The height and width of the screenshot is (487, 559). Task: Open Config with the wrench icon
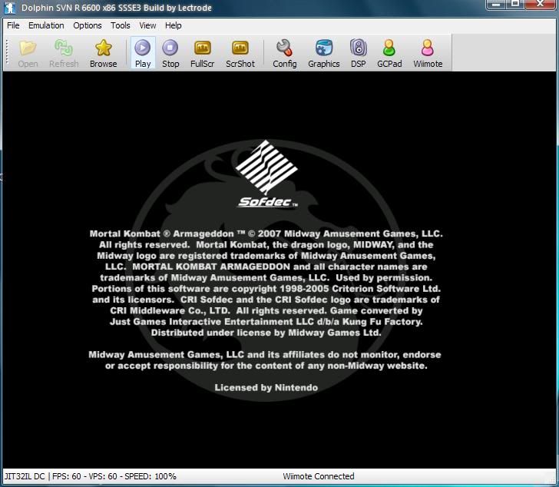(x=284, y=53)
